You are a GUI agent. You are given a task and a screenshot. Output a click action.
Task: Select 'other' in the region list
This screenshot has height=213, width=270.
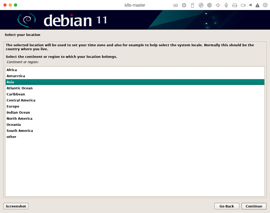[135, 137]
